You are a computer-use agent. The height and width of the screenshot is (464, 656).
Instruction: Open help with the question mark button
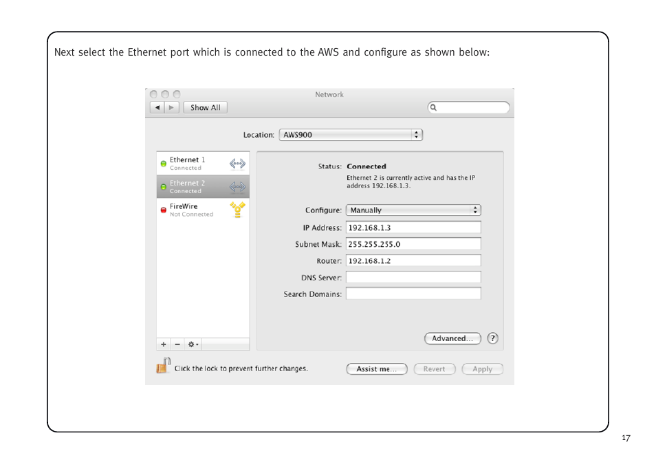[x=493, y=338]
